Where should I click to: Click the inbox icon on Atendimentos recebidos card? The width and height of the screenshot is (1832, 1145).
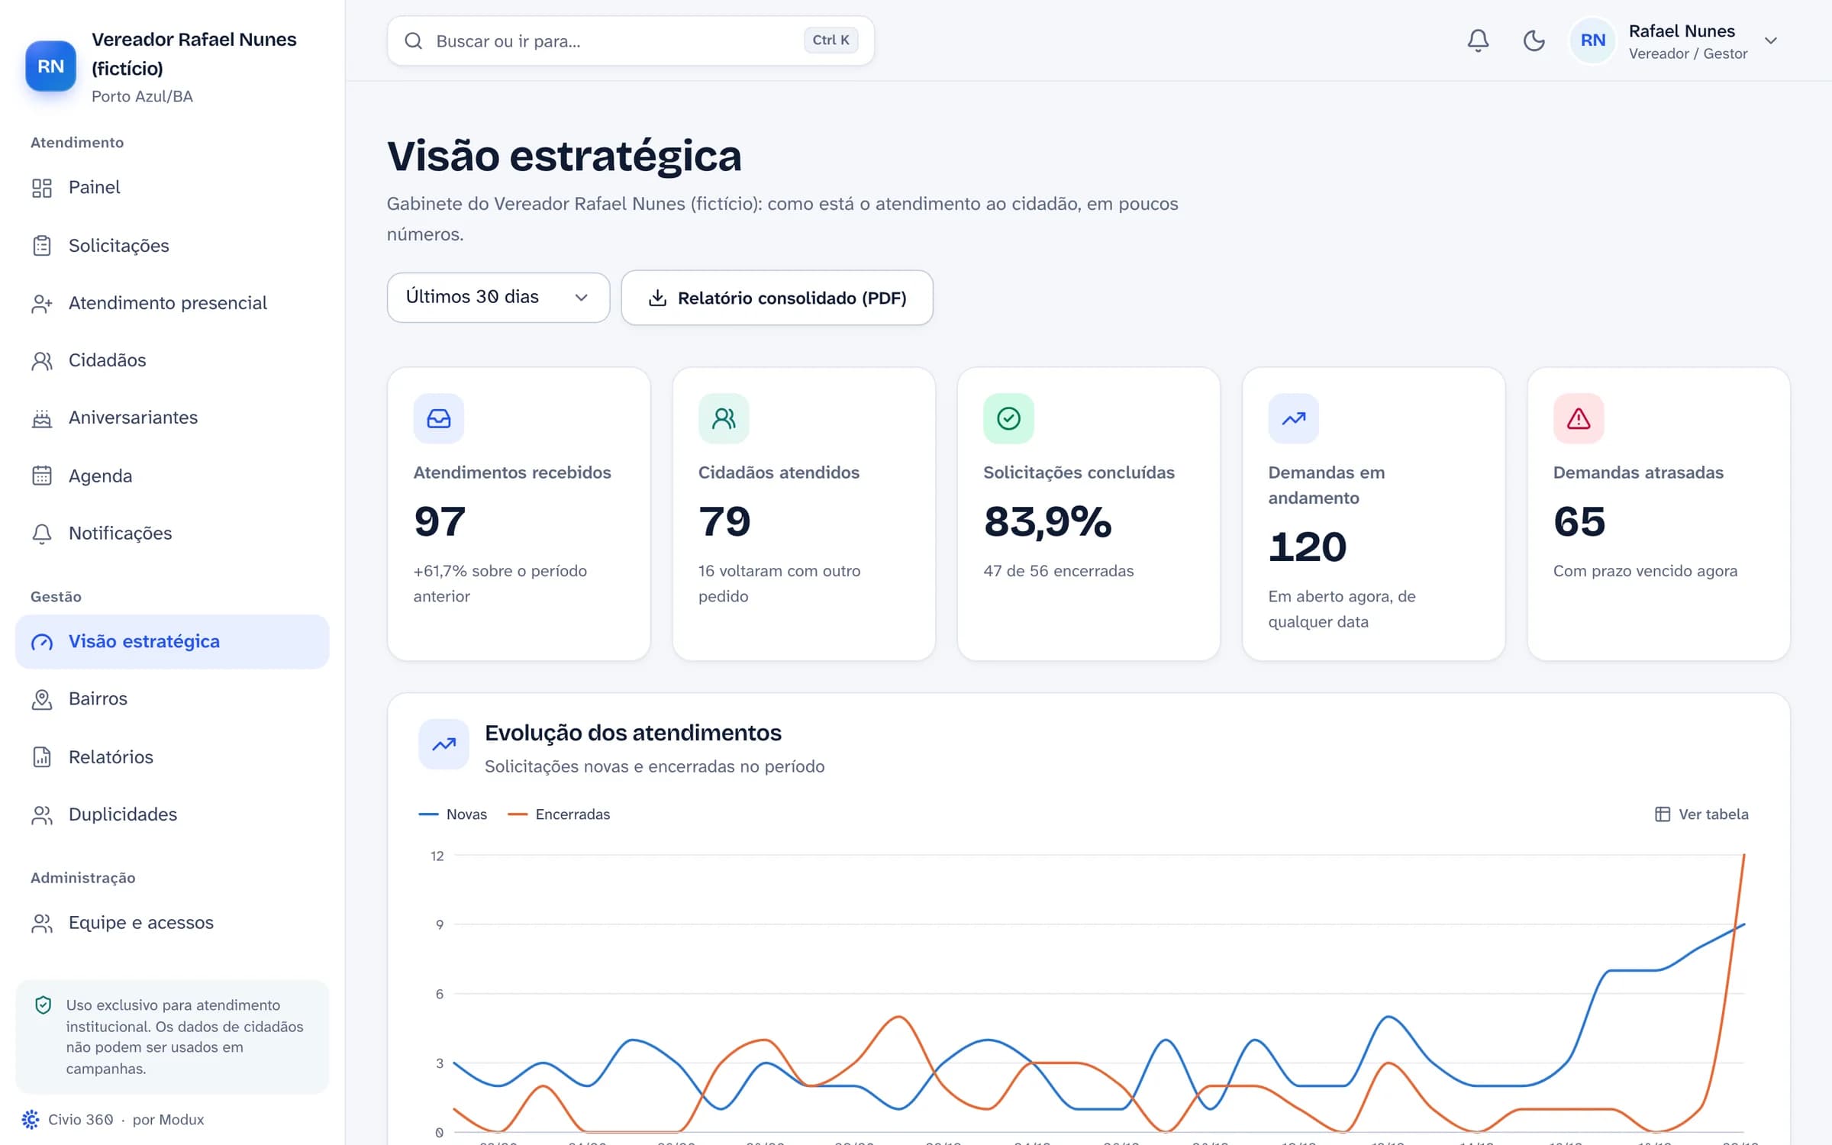439,418
